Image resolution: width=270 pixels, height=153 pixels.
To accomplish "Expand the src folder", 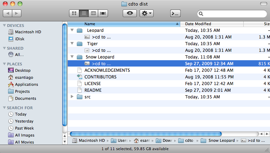I will pos(72,97).
